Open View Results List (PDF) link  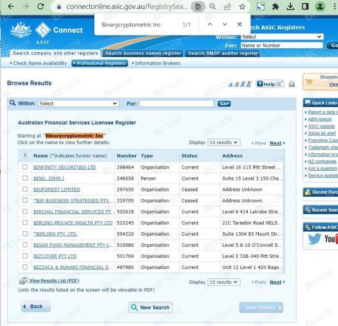tap(54, 281)
